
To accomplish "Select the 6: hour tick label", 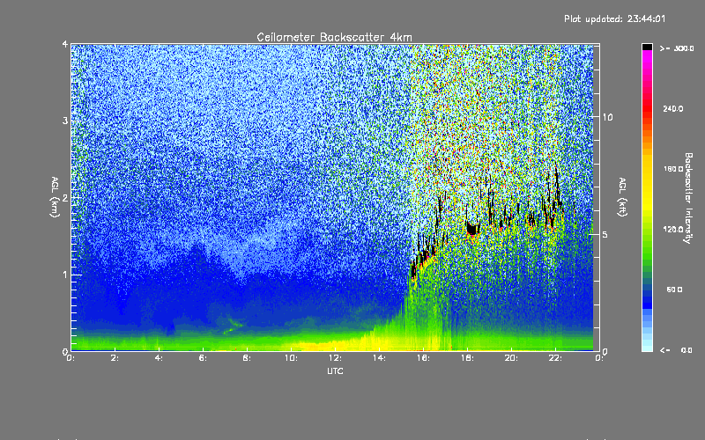I will [204, 358].
